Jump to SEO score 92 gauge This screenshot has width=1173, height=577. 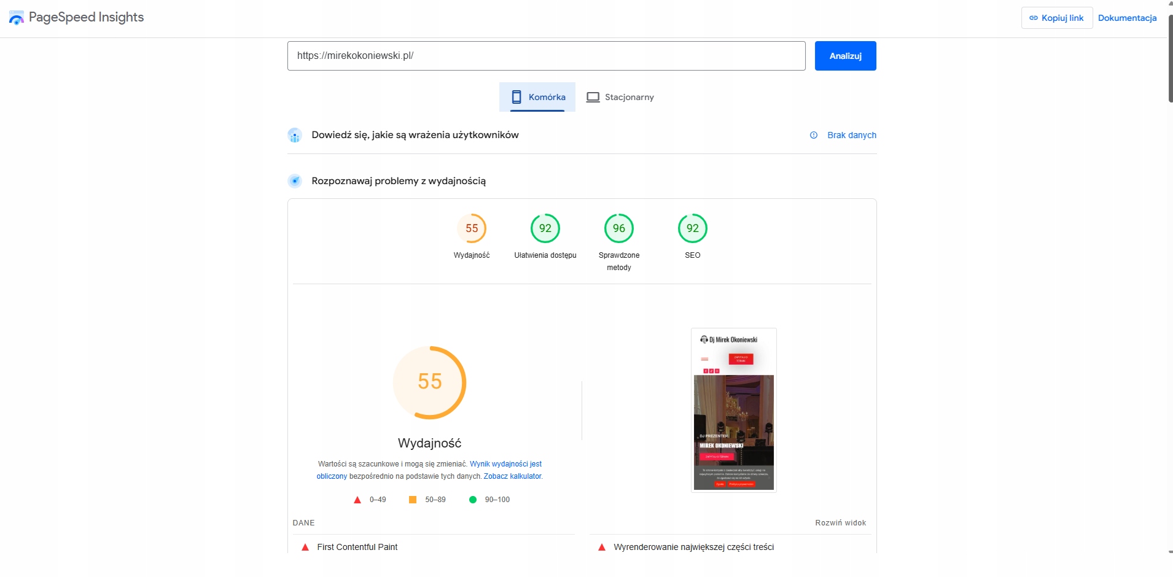point(693,228)
